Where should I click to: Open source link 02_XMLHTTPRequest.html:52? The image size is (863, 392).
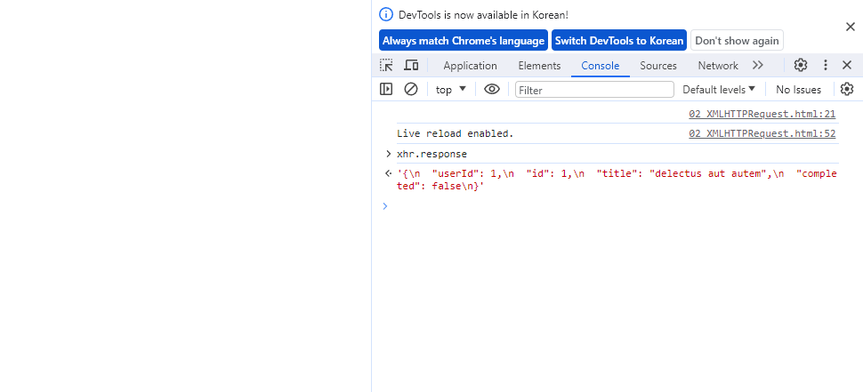[x=762, y=133]
